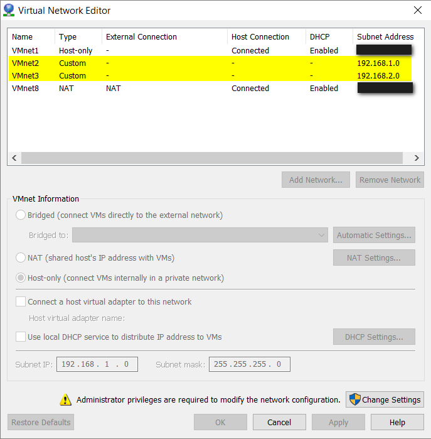Open Automatic Settings dialog
Image resolution: width=431 pixels, height=439 pixels.
(x=374, y=235)
